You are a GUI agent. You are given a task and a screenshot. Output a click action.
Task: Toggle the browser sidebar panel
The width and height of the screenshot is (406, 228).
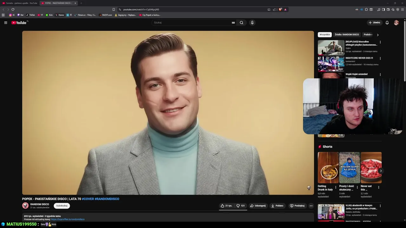click(383, 9)
